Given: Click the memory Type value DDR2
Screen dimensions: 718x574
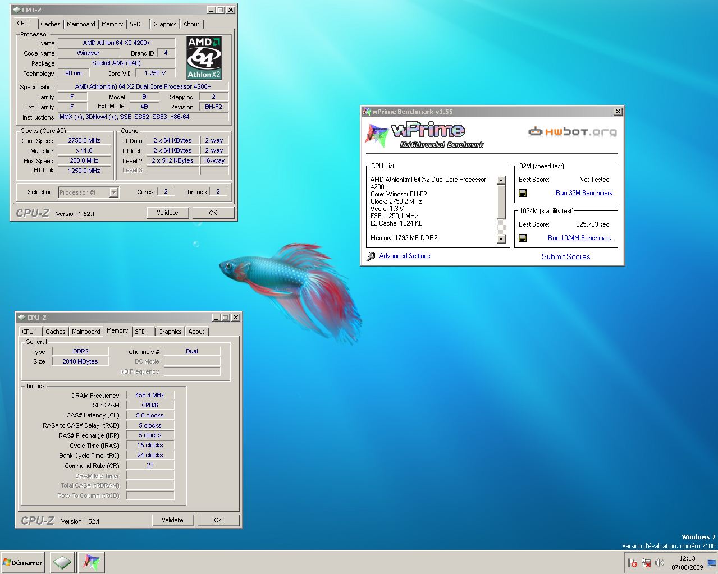Looking at the screenshot, I should coord(80,351).
